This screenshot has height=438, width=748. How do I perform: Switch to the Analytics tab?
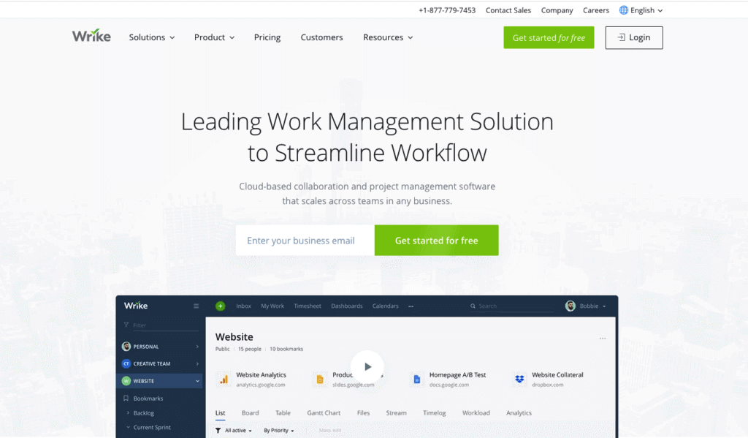[519, 412]
